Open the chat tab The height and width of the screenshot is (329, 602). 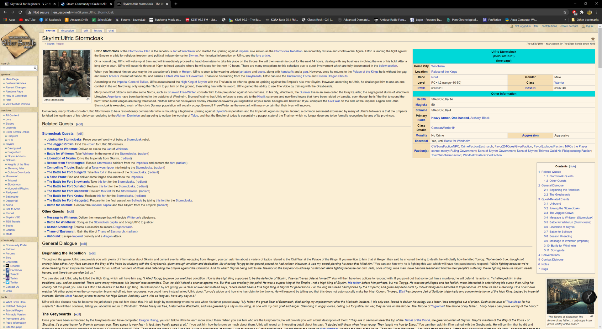pyautogui.click(x=111, y=31)
